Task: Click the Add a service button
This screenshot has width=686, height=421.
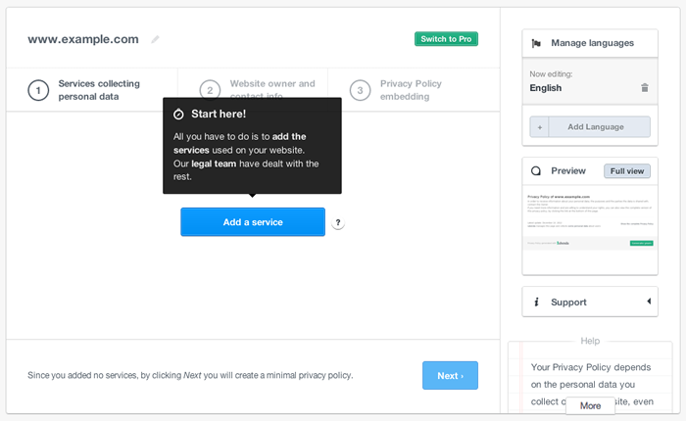Action: pos(253,222)
